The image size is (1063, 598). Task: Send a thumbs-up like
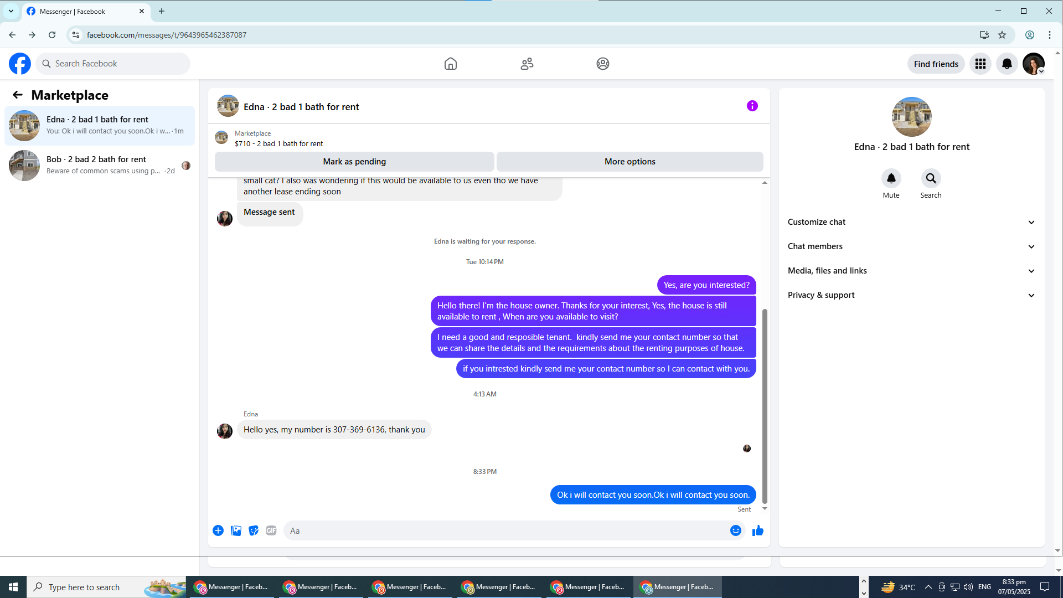coord(757,530)
